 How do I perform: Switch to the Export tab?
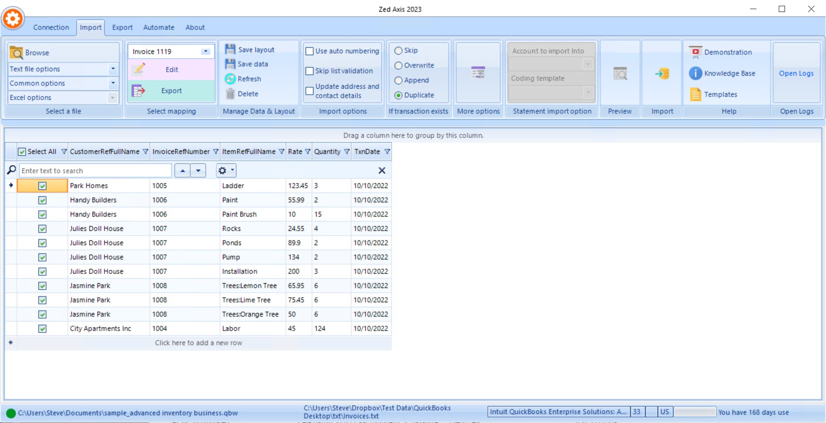pyautogui.click(x=122, y=27)
